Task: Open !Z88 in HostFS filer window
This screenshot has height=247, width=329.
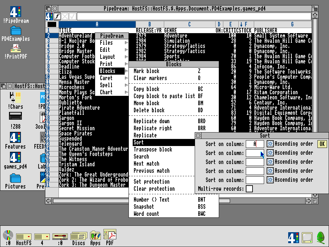Action: click(15, 121)
